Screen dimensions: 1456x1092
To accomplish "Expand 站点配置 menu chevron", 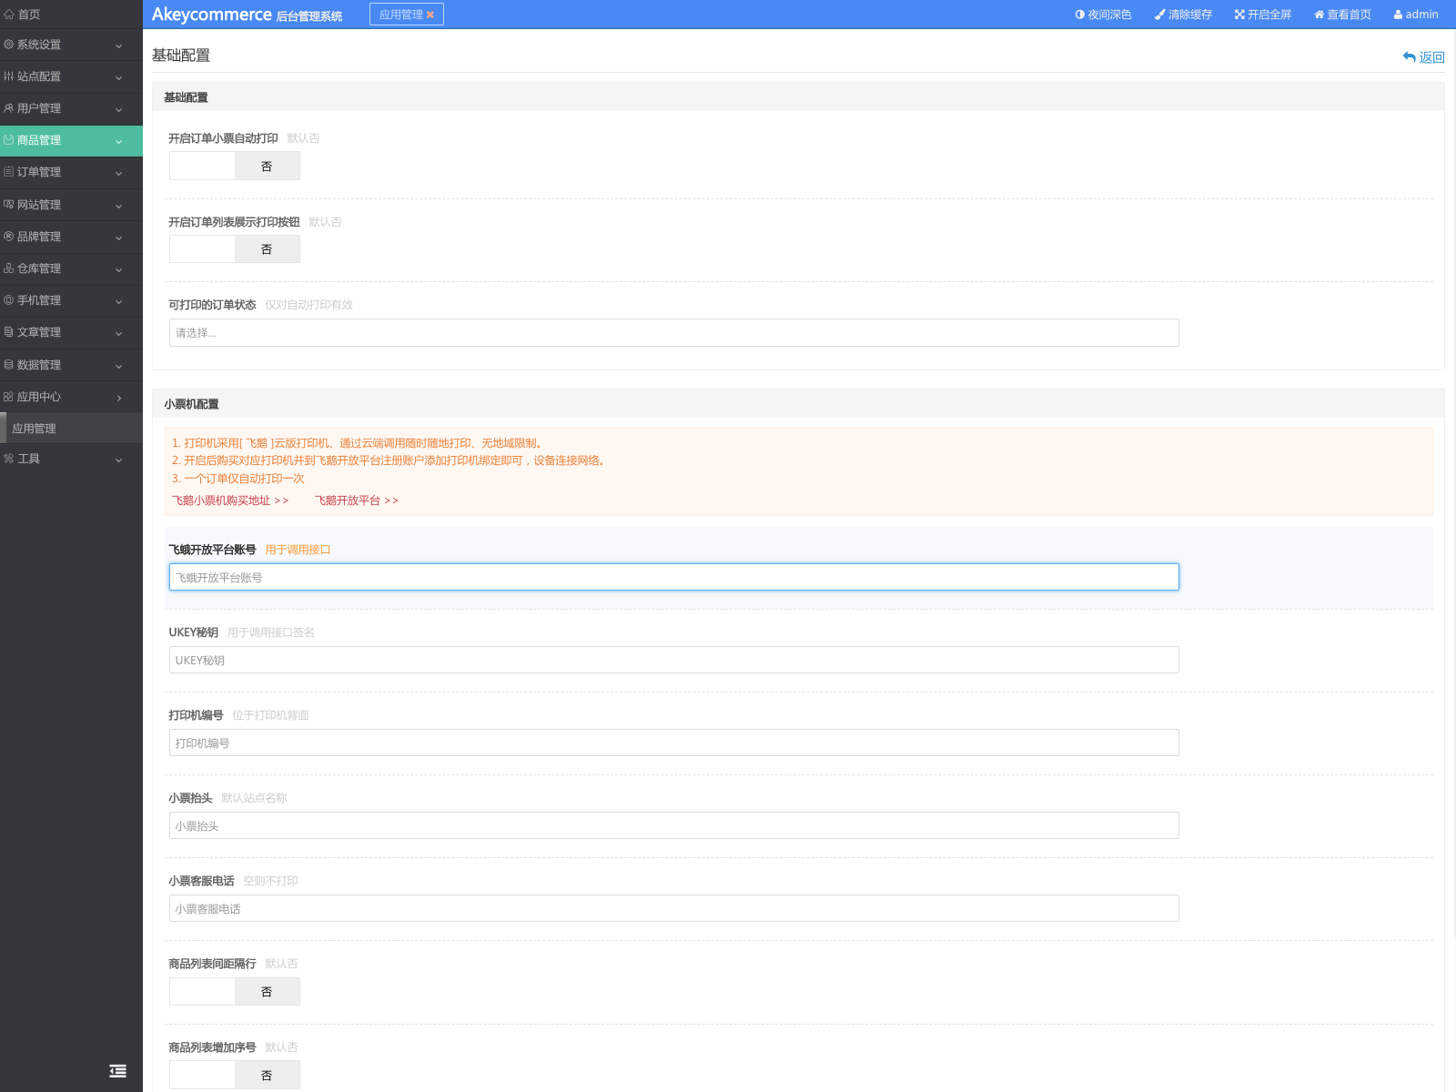I will point(118,77).
